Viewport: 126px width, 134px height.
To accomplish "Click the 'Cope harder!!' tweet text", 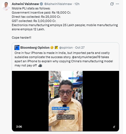I will (21, 38).
